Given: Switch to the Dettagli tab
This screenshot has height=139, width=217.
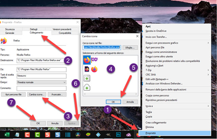Looking at the screenshot, I should click(34, 29).
